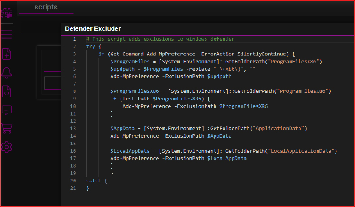The height and width of the screenshot is (207, 355).
Task: Click line number 21 in the gutter
Action: point(73,188)
